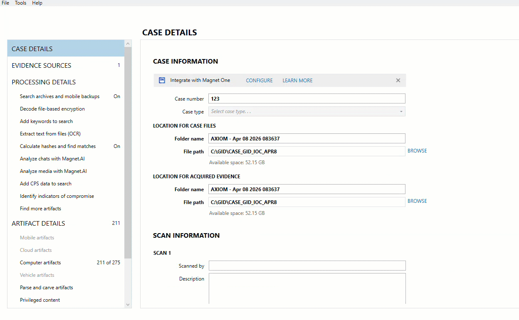519x320 pixels.
Task: Open the ARTIFACT DETAILS section
Action: [x=38, y=223]
